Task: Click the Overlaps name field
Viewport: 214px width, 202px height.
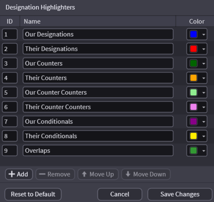Action: click(98, 151)
